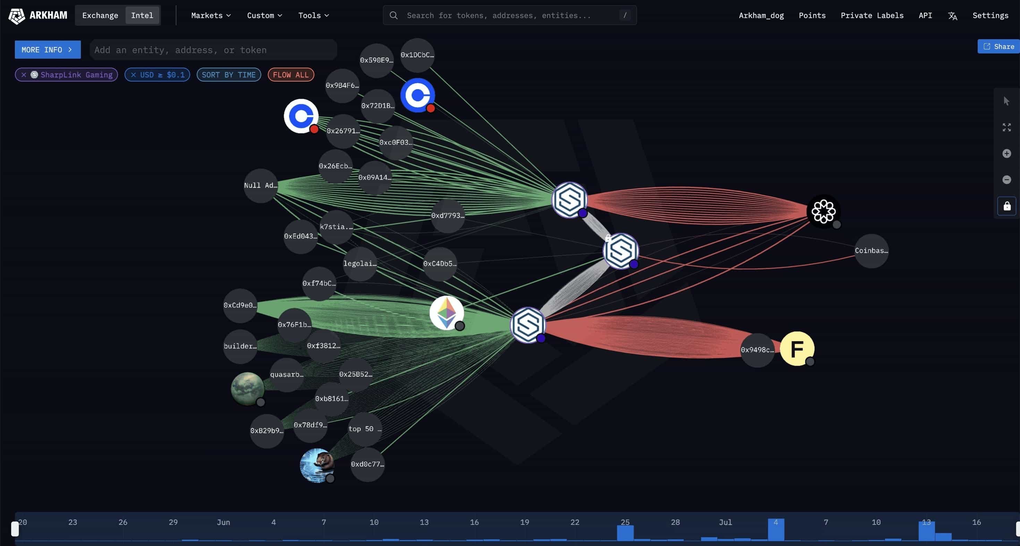This screenshot has height=546, width=1020.
Task: Click the yellow F entity node
Action: click(x=797, y=348)
